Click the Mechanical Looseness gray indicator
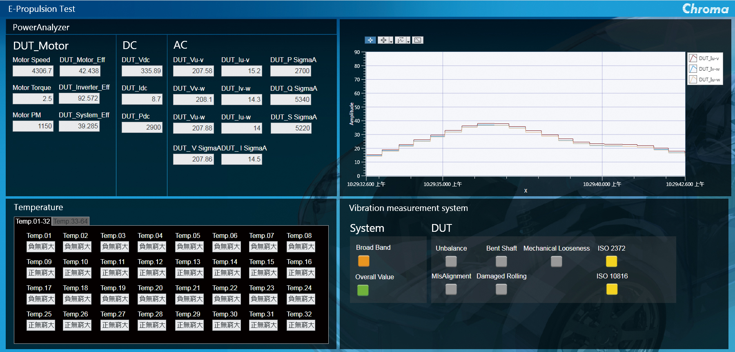The width and height of the screenshot is (735, 352). click(556, 261)
